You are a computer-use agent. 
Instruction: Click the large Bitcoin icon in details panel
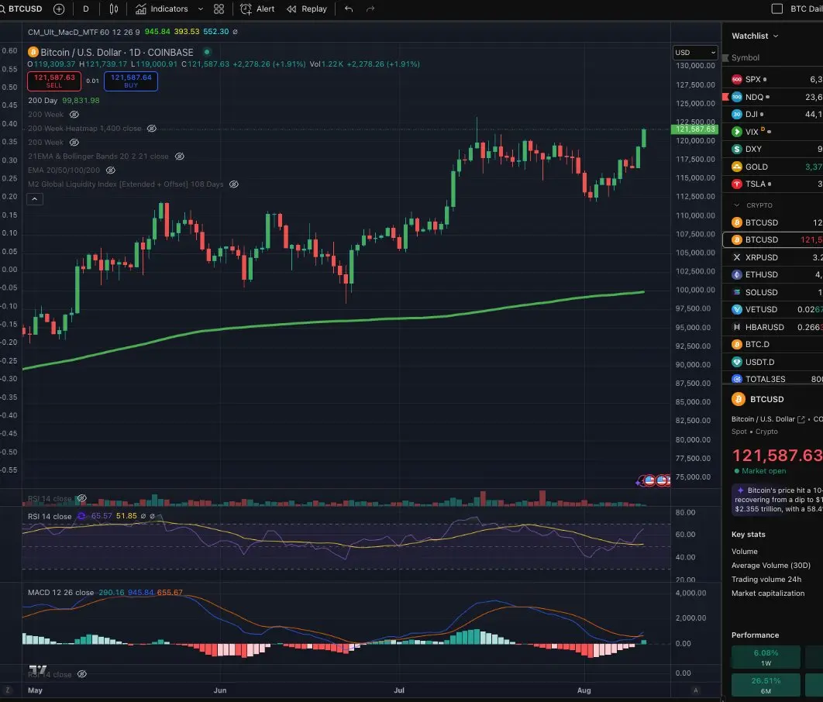(739, 399)
